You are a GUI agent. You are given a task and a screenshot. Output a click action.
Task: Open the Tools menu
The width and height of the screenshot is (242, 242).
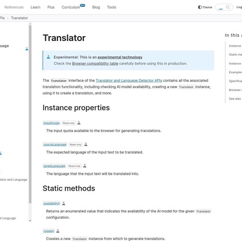pyautogui.click(x=111, y=7)
